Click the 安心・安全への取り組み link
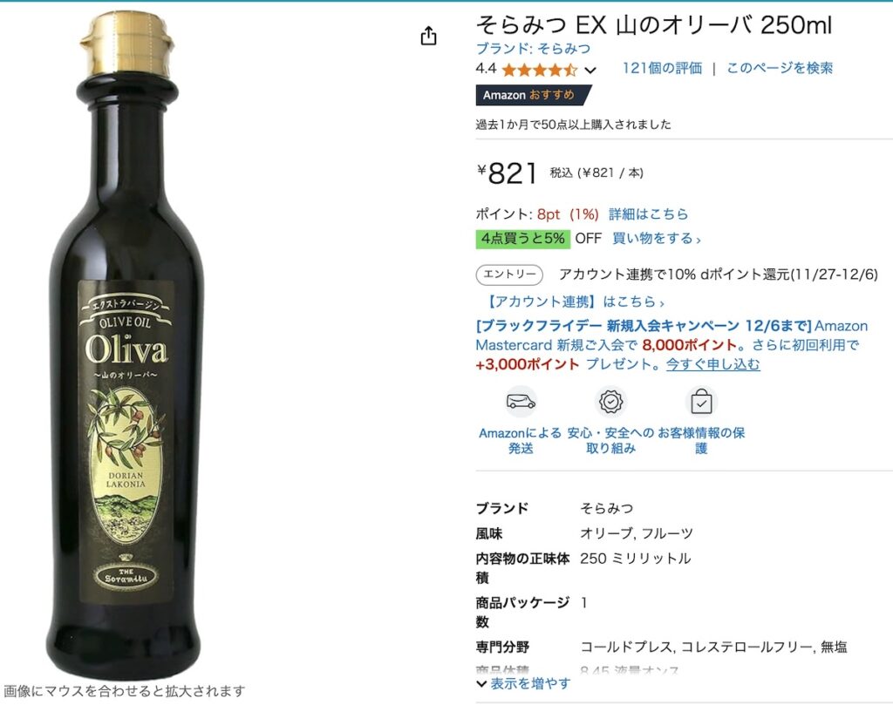This screenshot has width=893, height=705. click(610, 440)
